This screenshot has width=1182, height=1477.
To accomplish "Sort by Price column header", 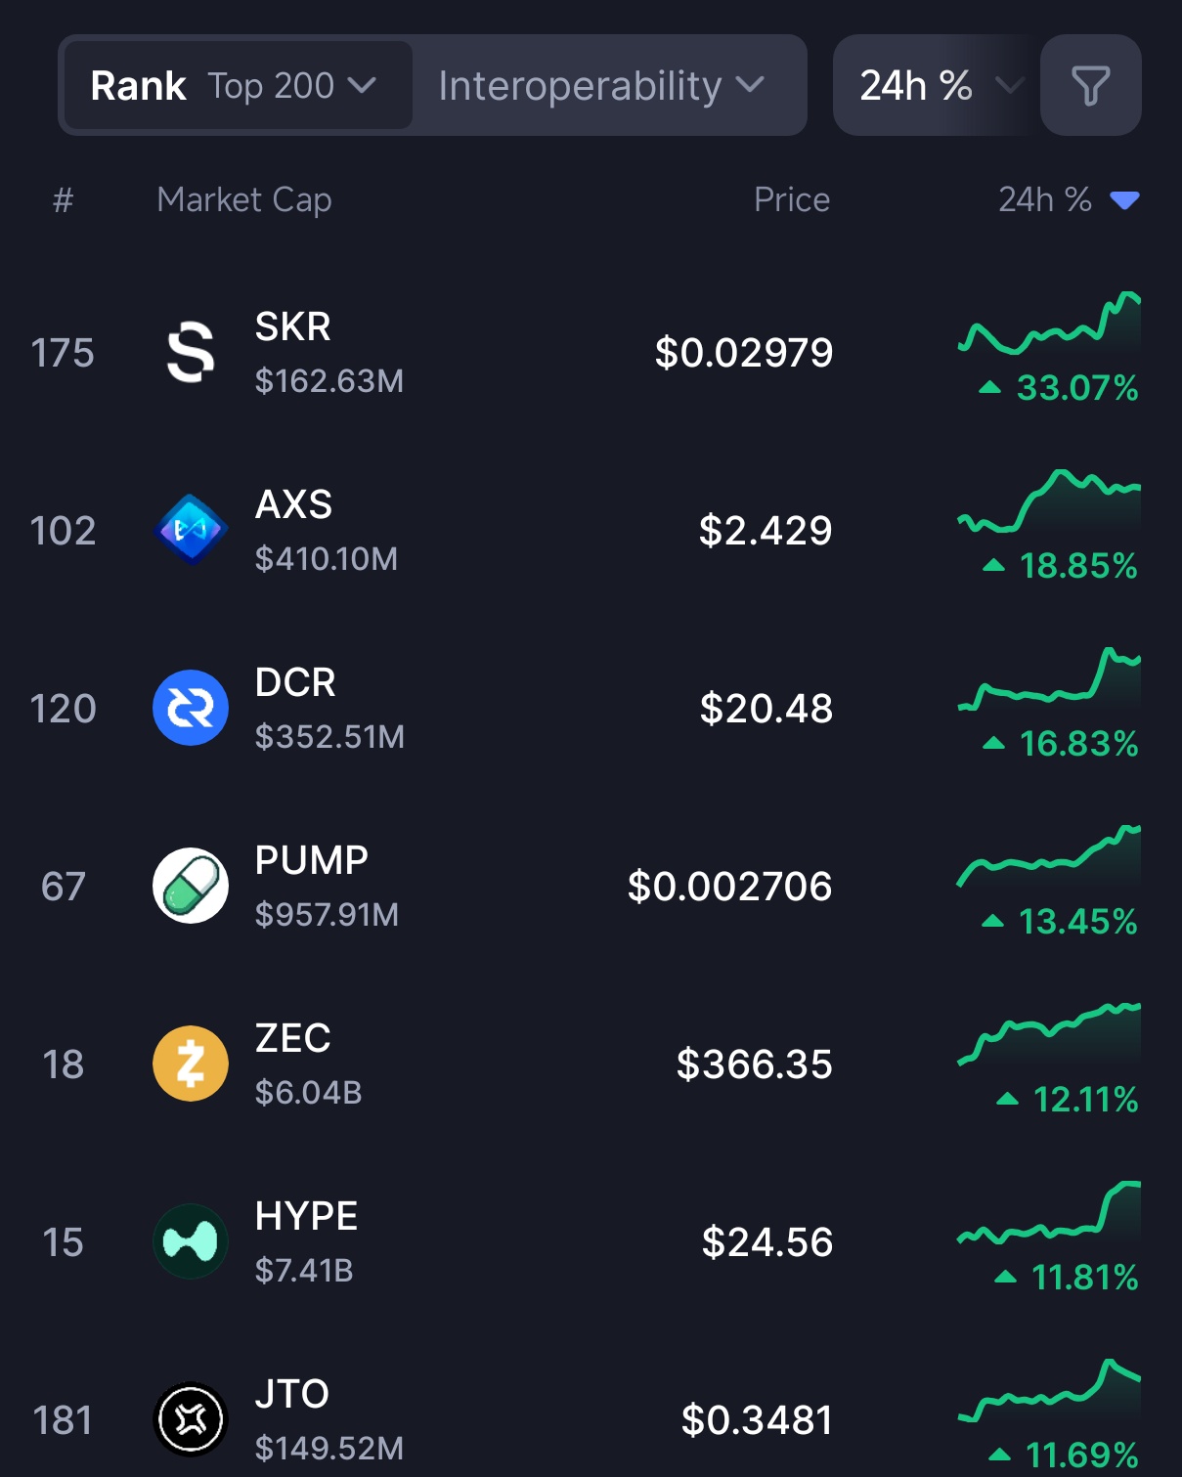I will 791,200.
